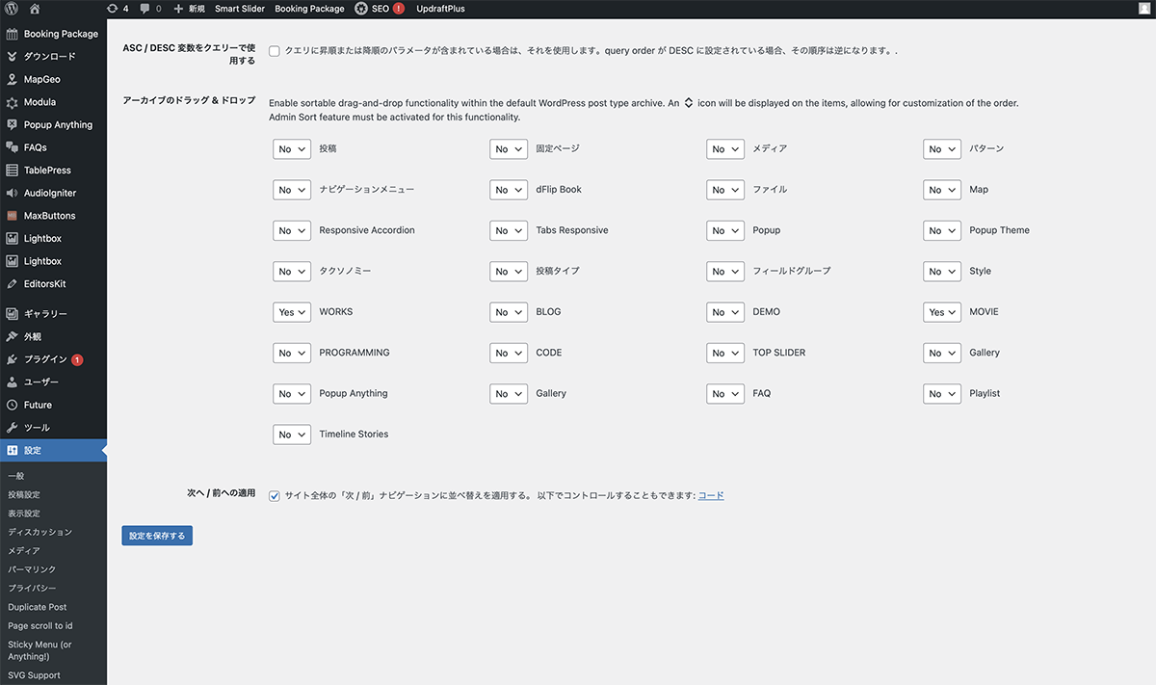This screenshot has height=685, width=1156.
Task: Click the user avatar icon
Action: tap(1143, 9)
